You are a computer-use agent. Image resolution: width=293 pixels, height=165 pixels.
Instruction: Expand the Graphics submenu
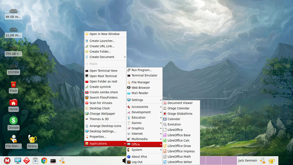click(x=144, y=128)
